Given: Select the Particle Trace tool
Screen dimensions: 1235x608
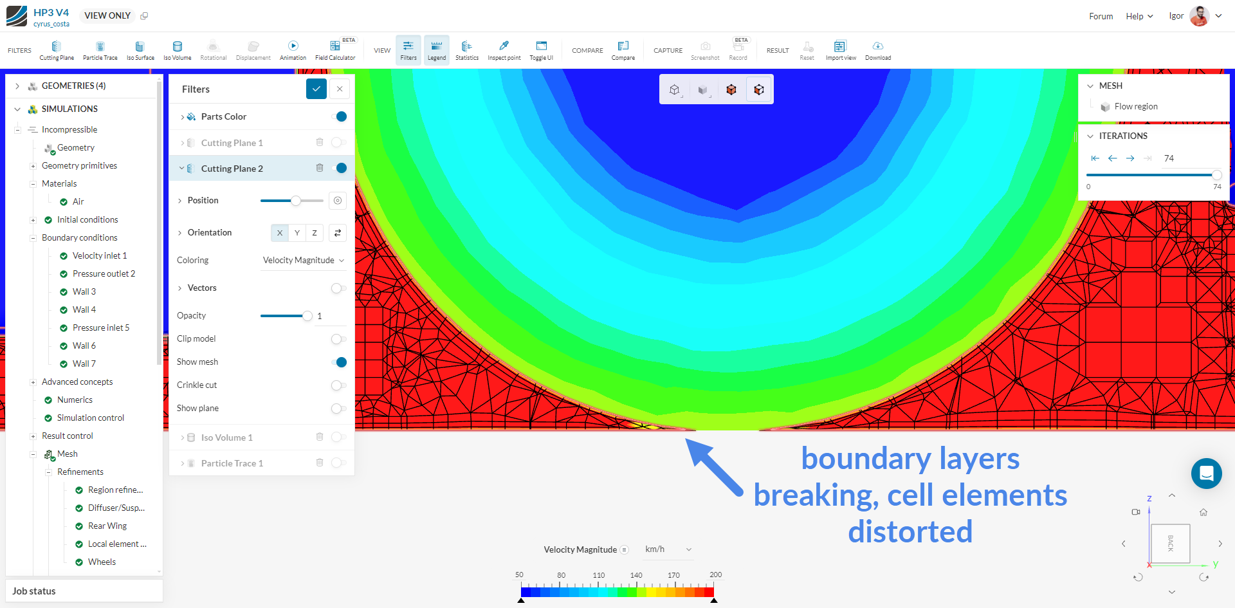Looking at the screenshot, I should tap(100, 50).
